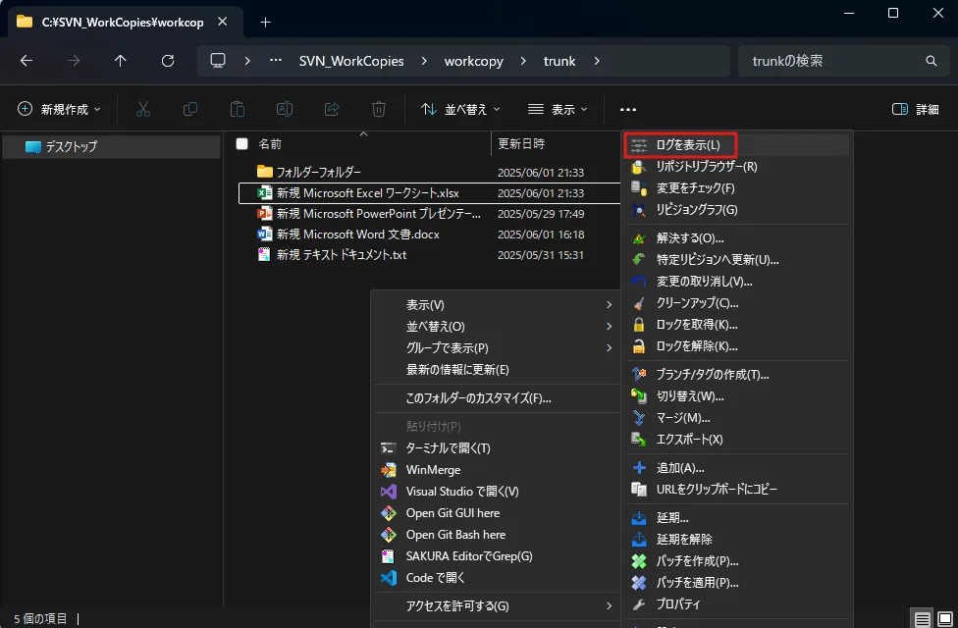Add a new tab with plus button
Screen dimensions: 958x628
265,22
